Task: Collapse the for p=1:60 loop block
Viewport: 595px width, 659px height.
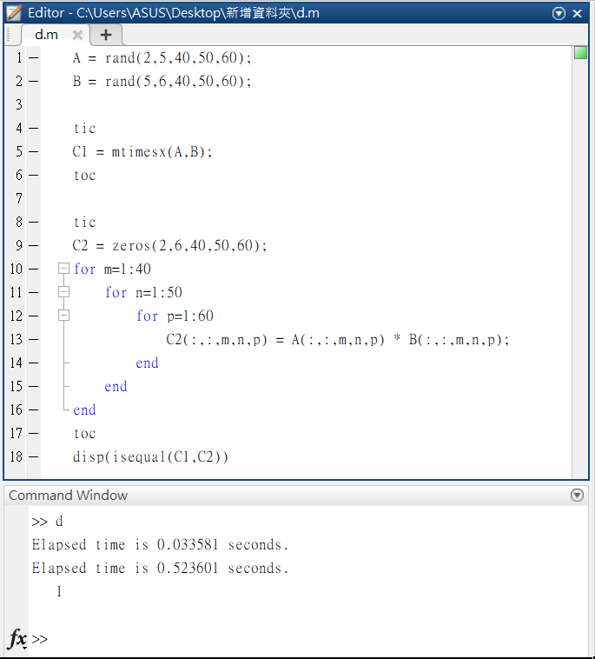Action: coord(63,316)
